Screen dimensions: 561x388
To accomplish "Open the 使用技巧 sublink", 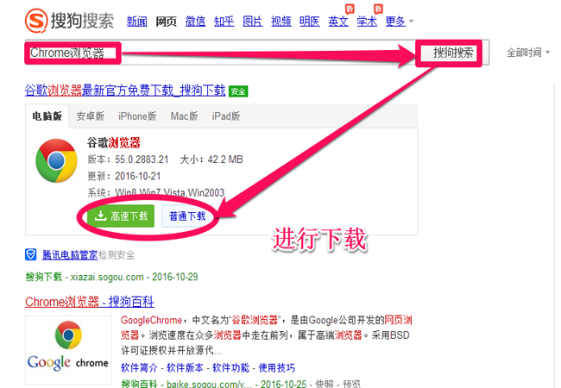I will [x=277, y=367].
